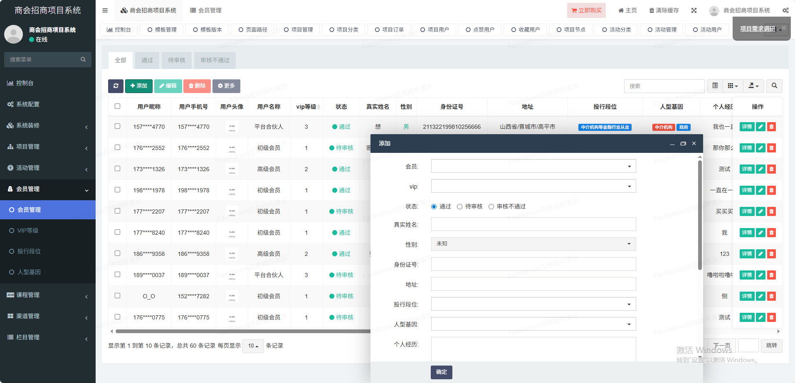Open the 性别 dropdown showing 未知

533,244
